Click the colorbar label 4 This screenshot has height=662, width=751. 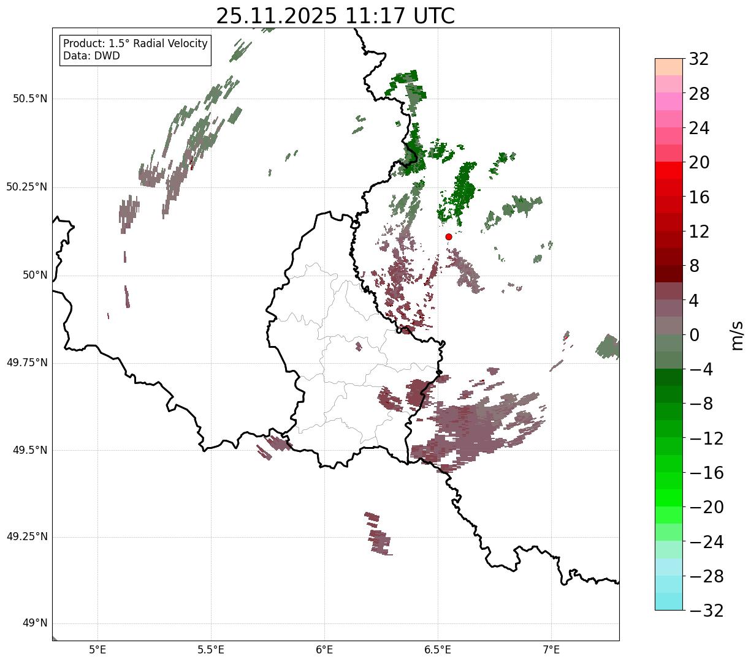click(x=694, y=301)
